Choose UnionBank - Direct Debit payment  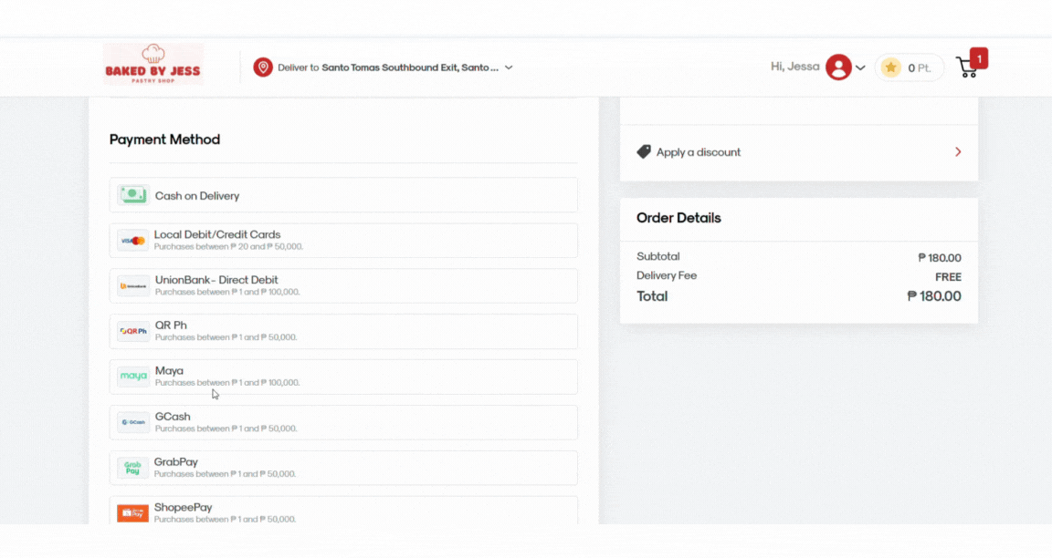(x=343, y=286)
